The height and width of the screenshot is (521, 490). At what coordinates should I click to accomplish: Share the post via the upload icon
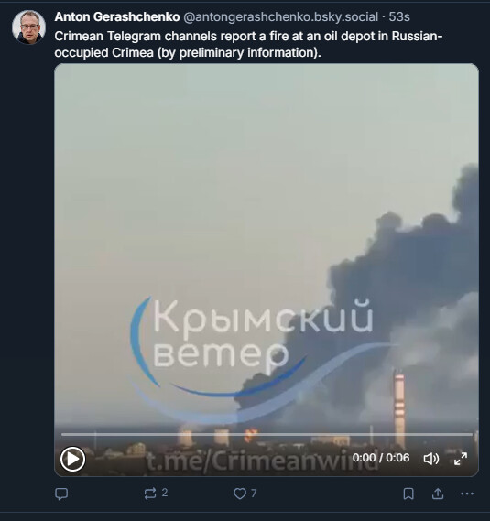click(x=438, y=494)
